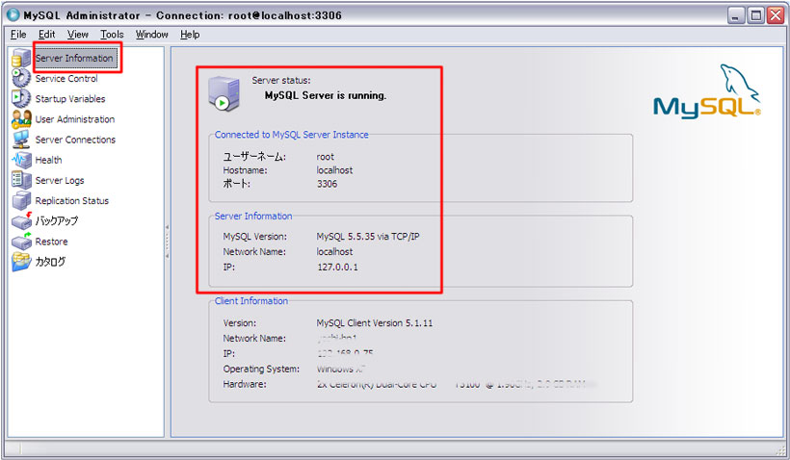Viewport: 790px width, 460px height.
Task: Click the カタログ folder icon
Action: 20,261
